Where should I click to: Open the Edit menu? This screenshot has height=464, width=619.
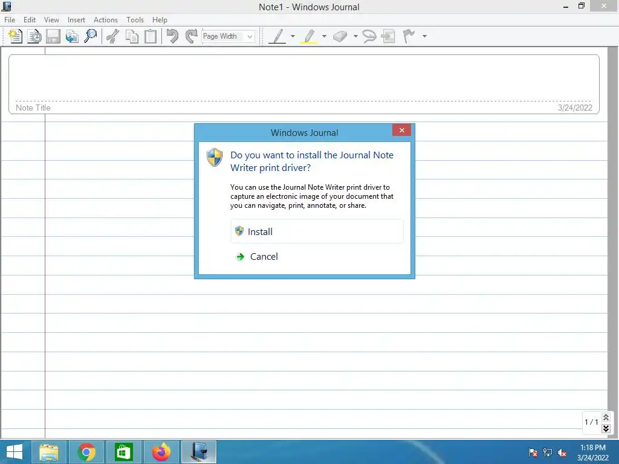tap(30, 20)
